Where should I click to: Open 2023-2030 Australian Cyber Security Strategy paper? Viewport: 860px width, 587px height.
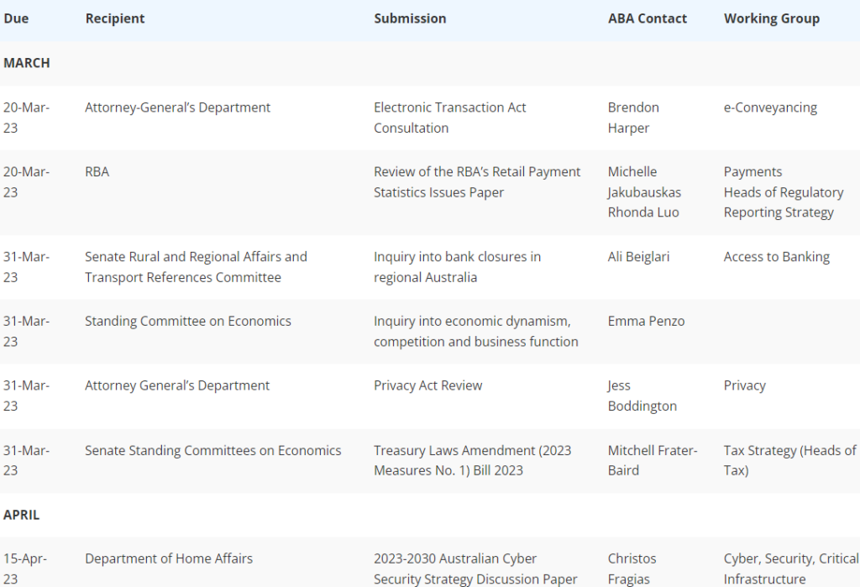pos(475,569)
